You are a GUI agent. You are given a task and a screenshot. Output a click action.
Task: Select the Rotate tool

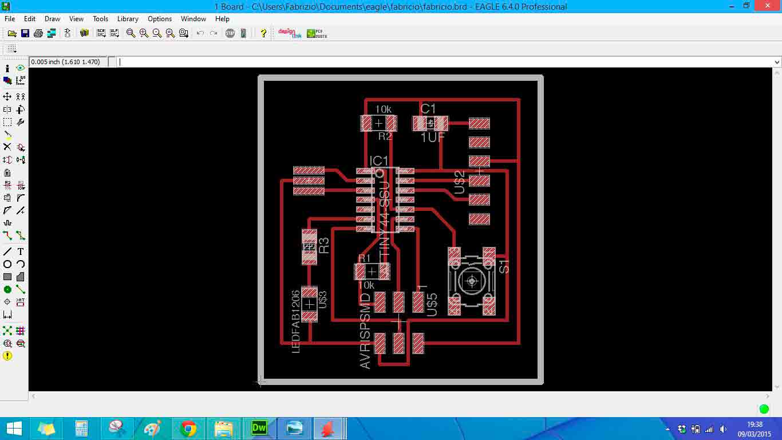click(21, 109)
